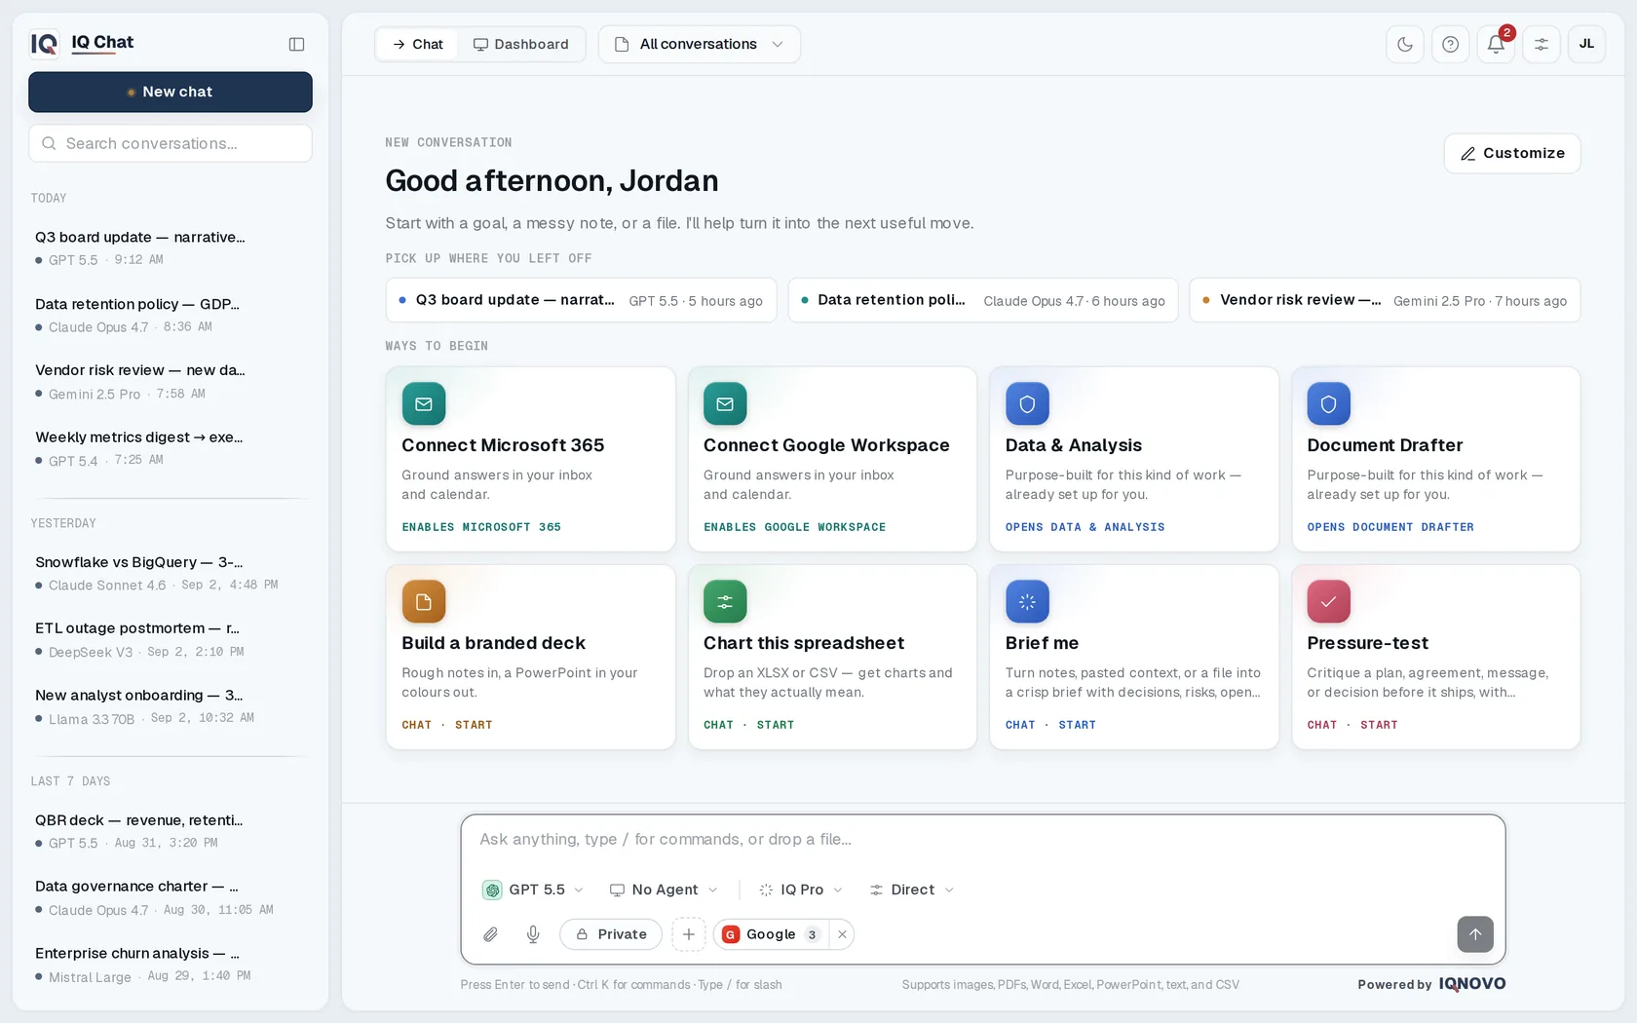Open Weekly metrics digest conversation
Viewport: 1637px width, 1023px height.
click(171, 448)
